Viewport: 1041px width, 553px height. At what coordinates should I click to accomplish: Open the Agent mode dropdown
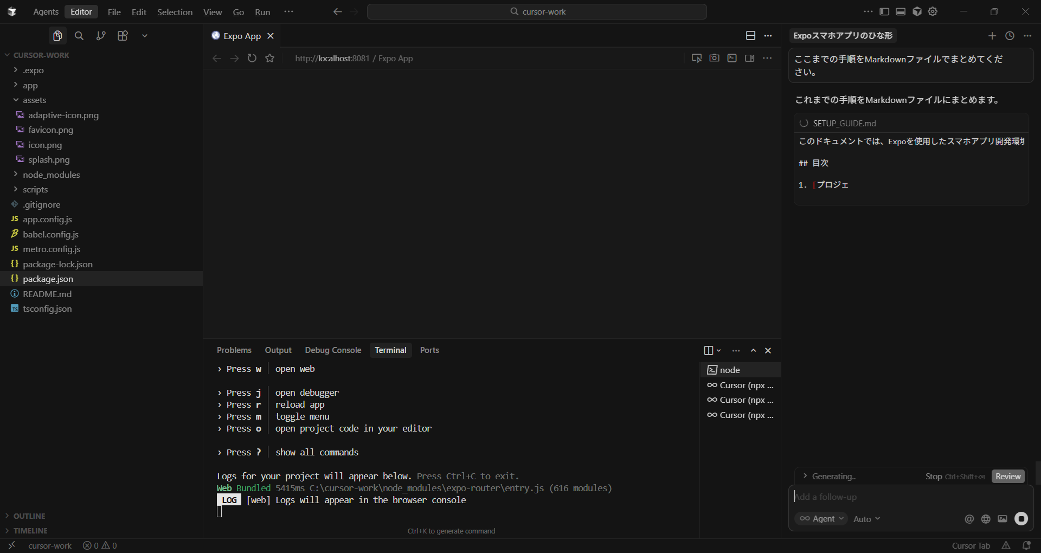point(821,519)
